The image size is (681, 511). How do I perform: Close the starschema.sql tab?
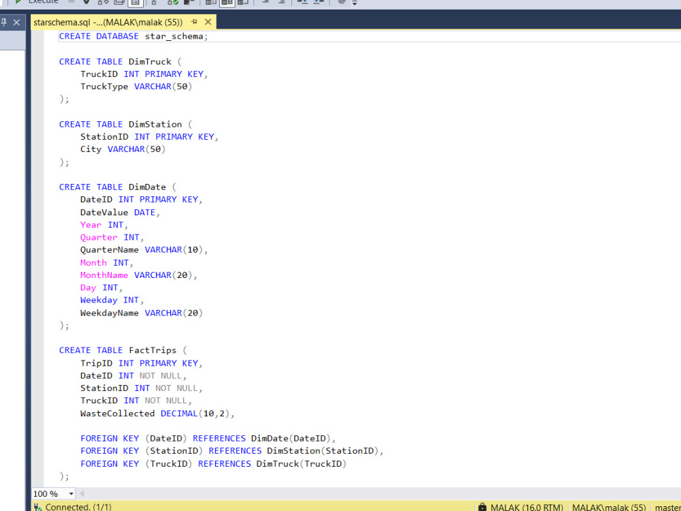point(208,22)
